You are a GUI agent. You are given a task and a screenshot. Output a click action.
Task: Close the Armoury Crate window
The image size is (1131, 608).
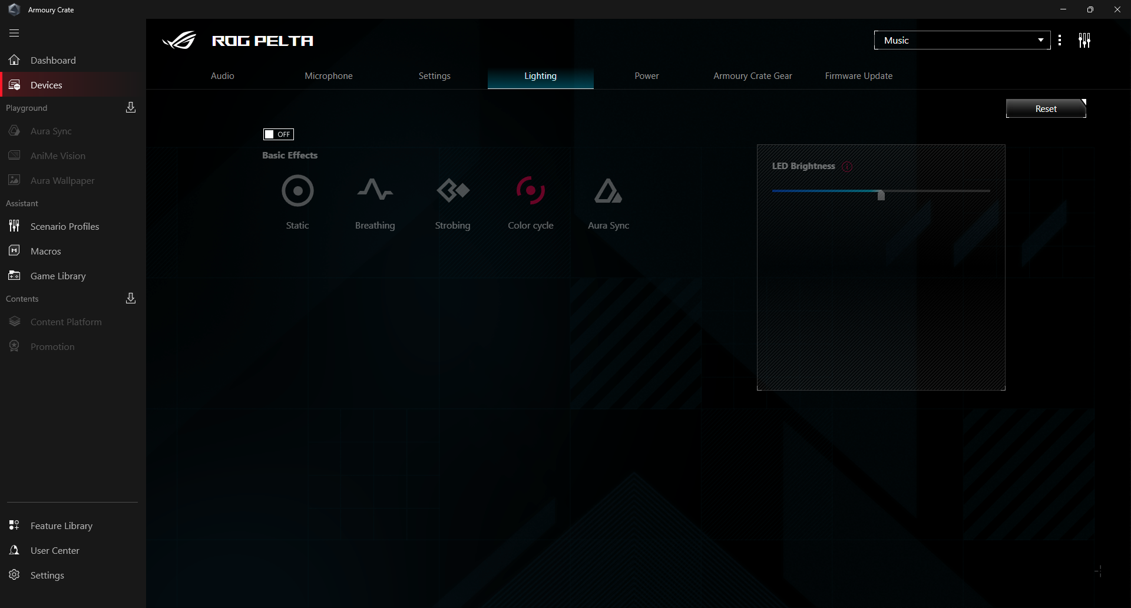point(1117,9)
